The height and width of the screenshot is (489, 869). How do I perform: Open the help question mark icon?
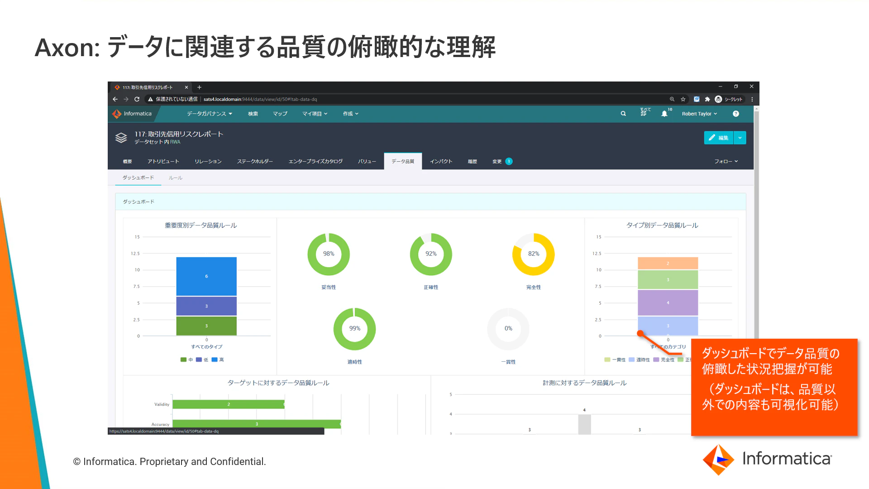(736, 114)
